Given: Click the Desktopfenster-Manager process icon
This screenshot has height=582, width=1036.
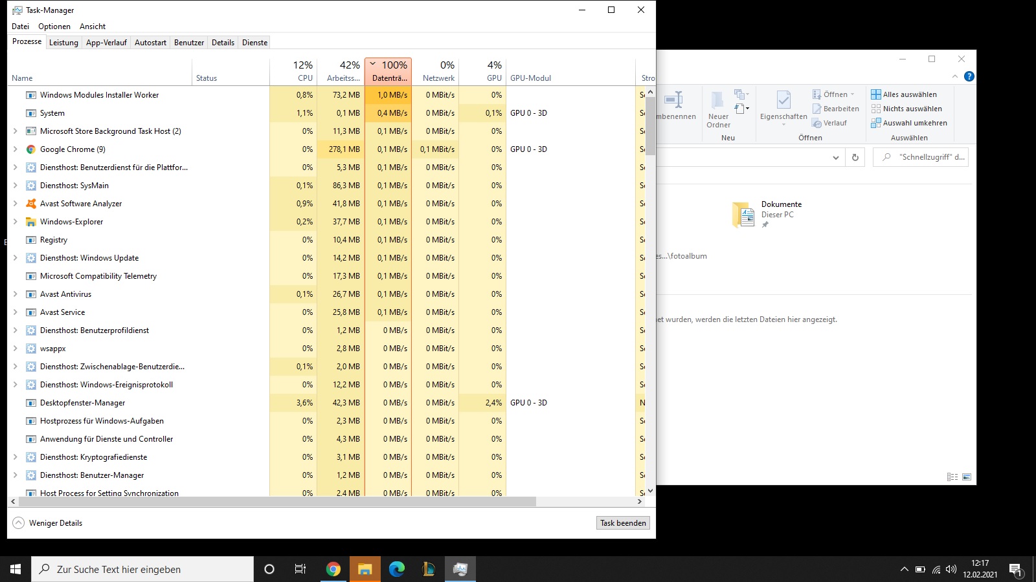Looking at the screenshot, I should coord(30,403).
